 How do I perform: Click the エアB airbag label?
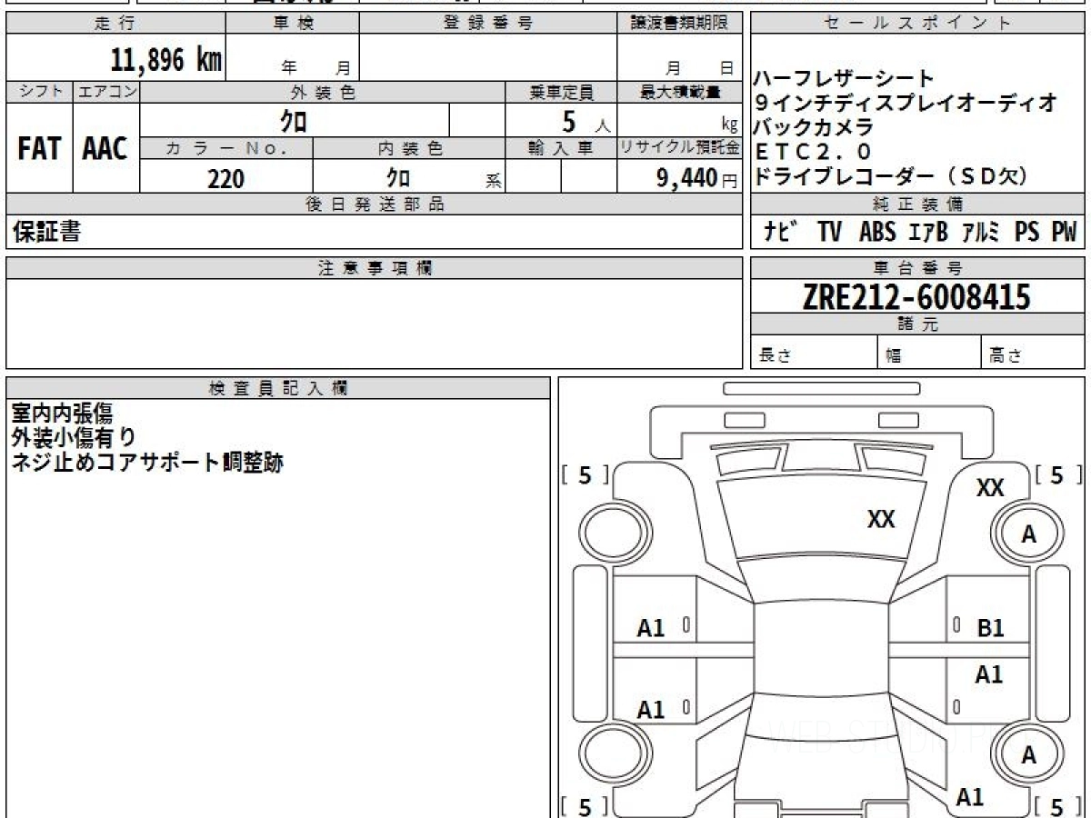pyautogui.click(x=929, y=233)
